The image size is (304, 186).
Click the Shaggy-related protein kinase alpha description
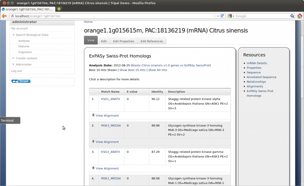198,103
